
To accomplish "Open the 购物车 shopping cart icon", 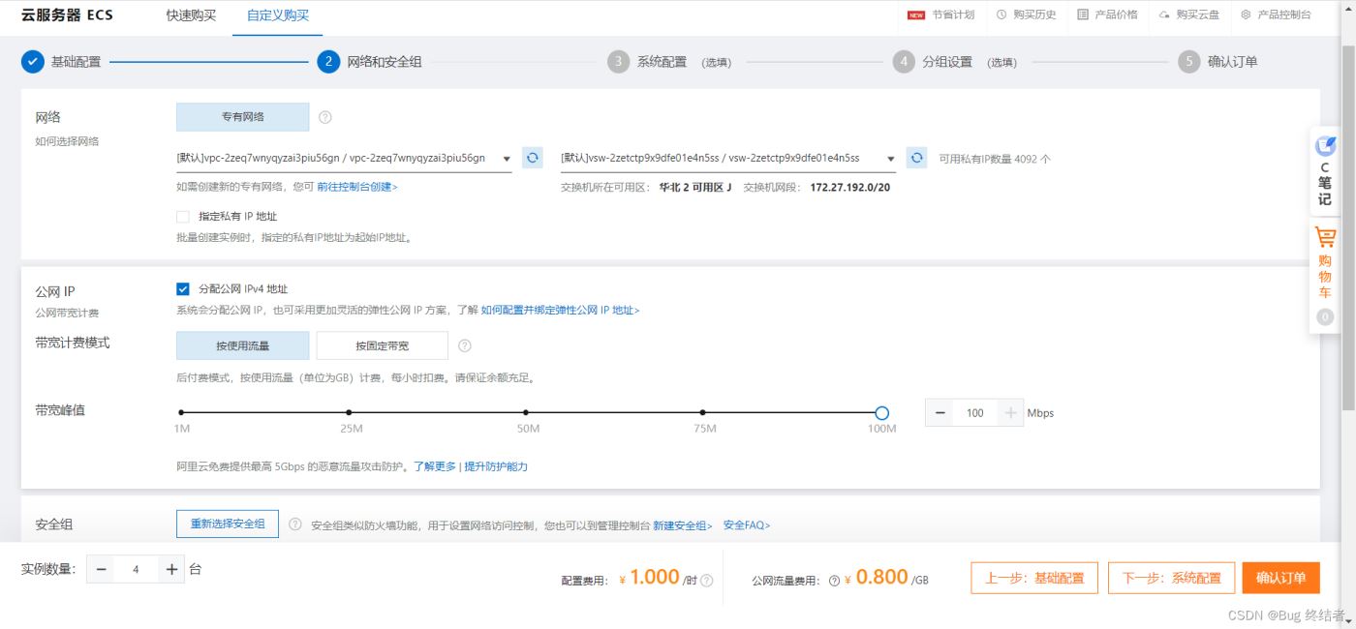I will coord(1325,238).
